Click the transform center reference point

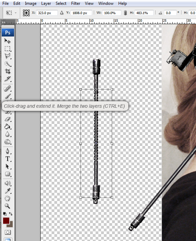[x=96, y=143]
